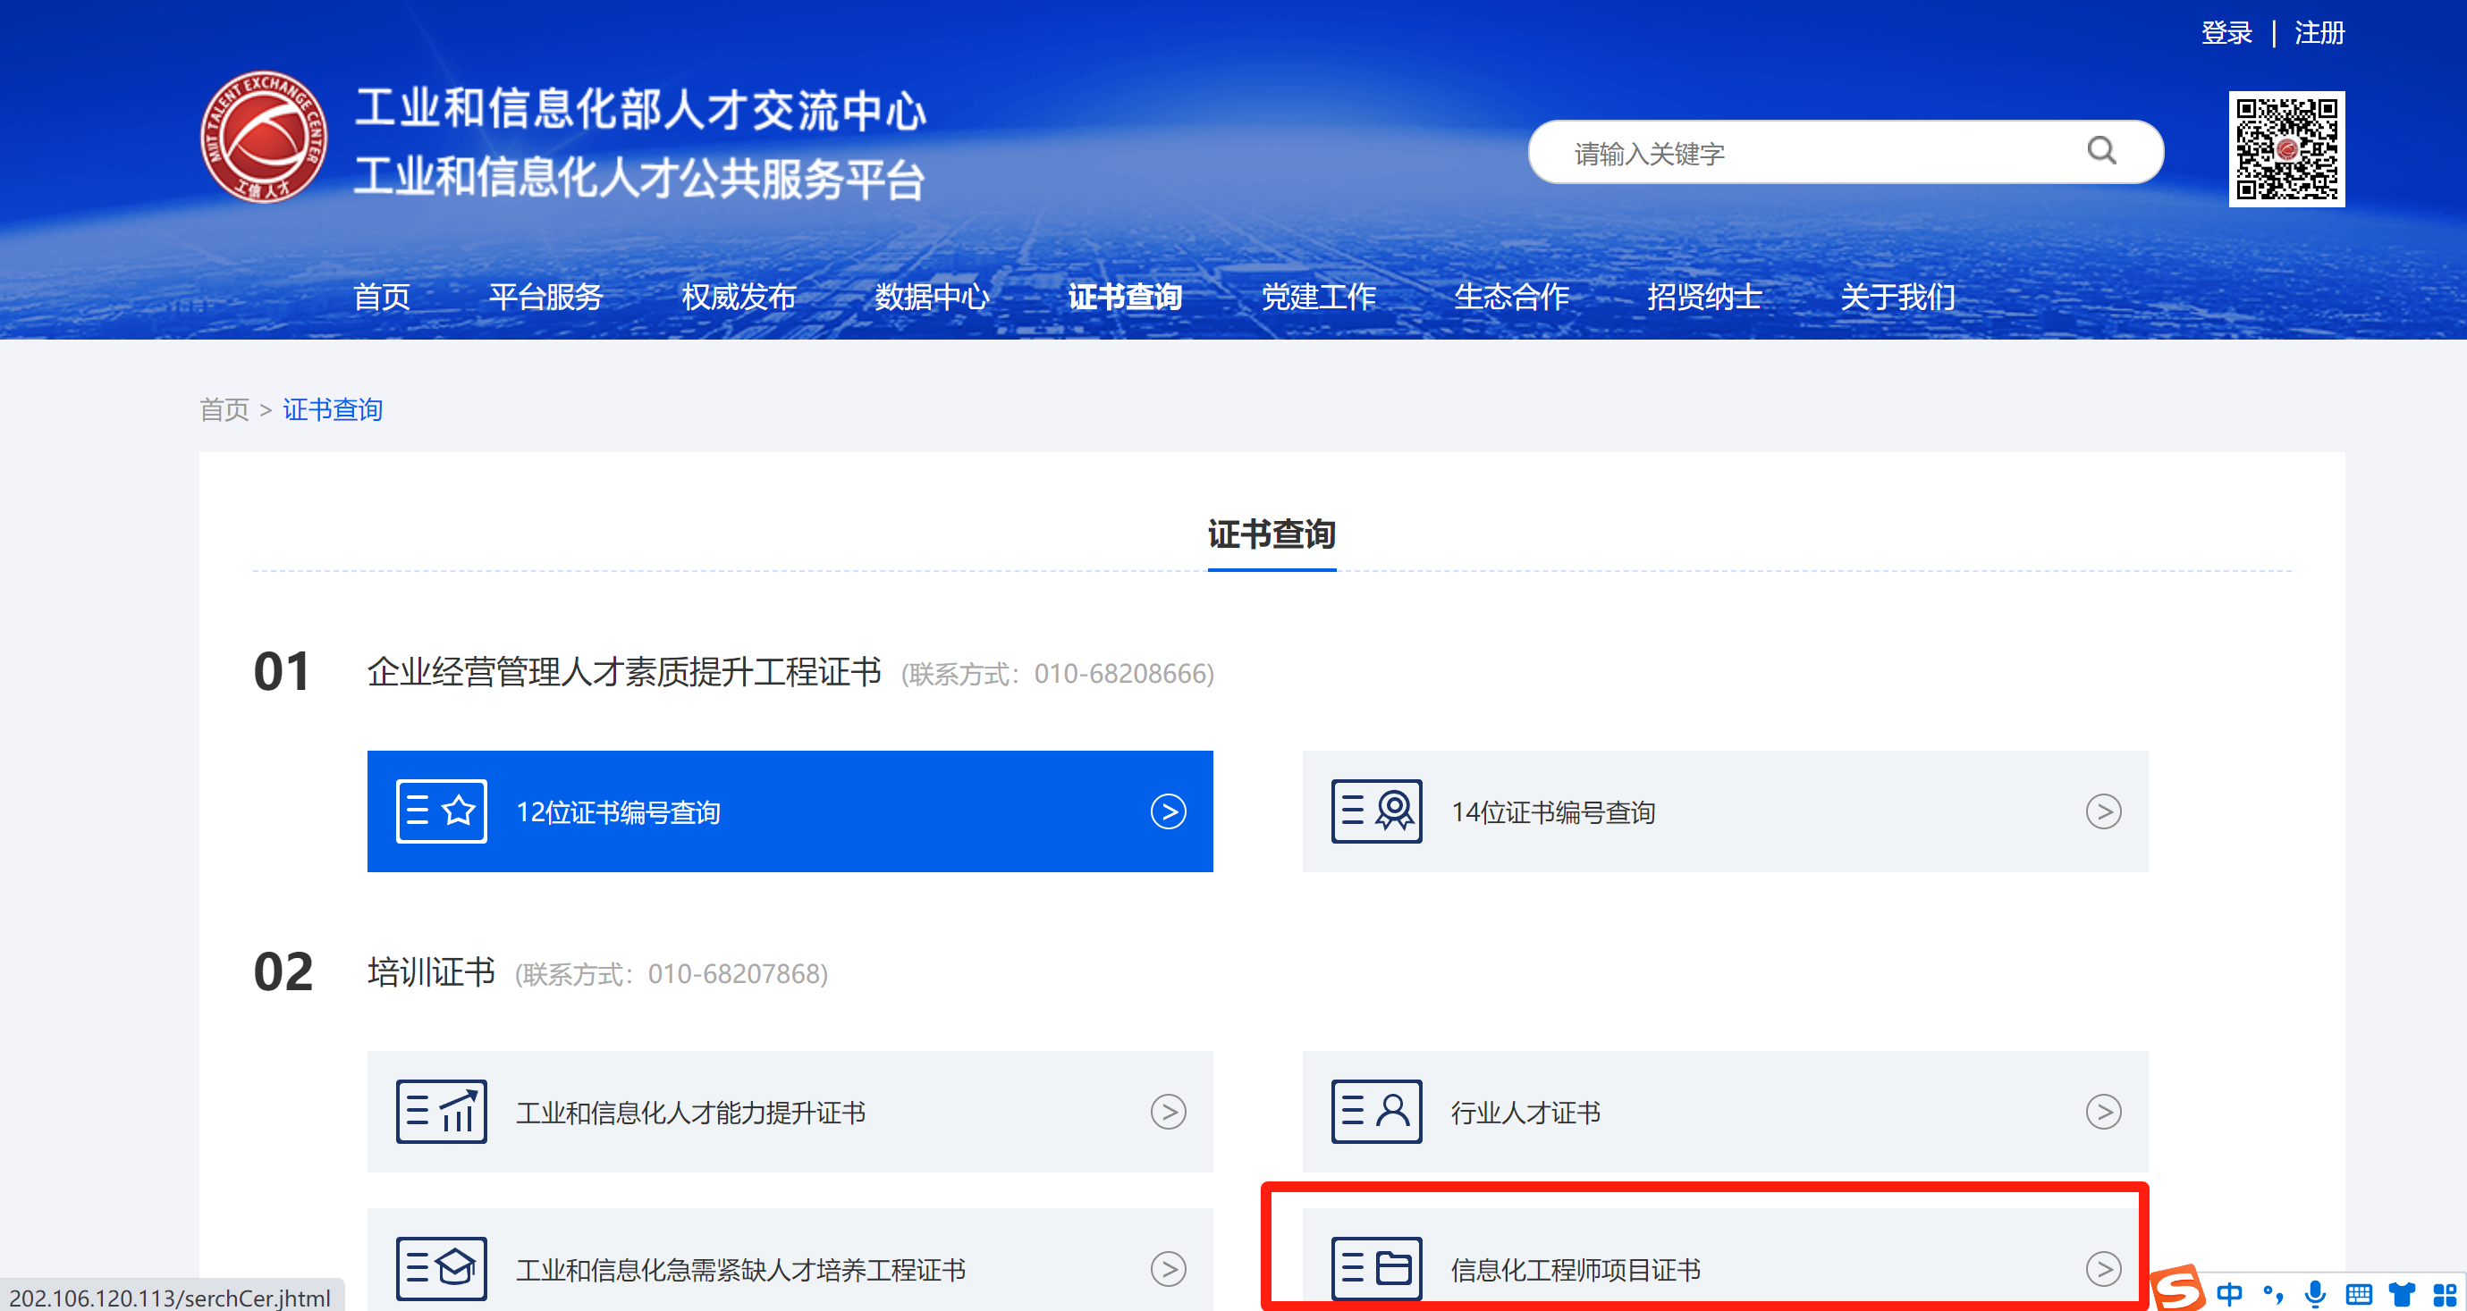This screenshot has width=2467, height=1311.
Task: Click the arrow on 急需紧缺人才培养工程证书 card
Action: [x=1169, y=1269]
